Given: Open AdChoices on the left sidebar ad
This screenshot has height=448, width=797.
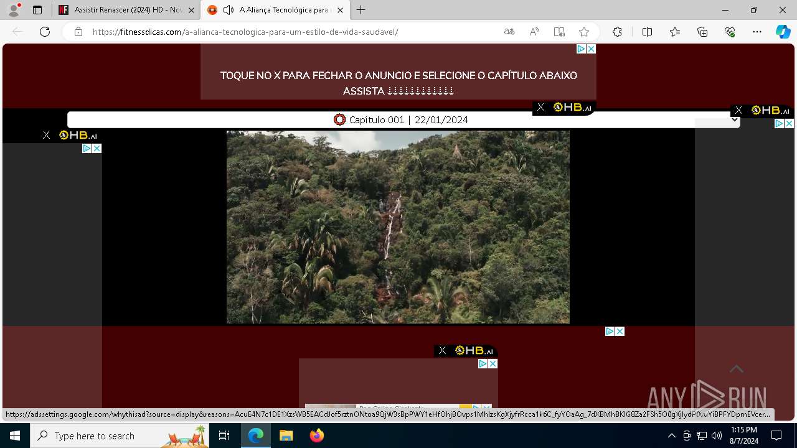Looking at the screenshot, I should click(x=87, y=148).
